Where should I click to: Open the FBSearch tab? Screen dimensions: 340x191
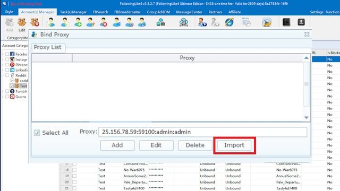(100, 12)
